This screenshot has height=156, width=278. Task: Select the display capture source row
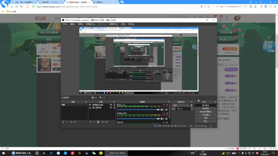[x=102, y=107]
